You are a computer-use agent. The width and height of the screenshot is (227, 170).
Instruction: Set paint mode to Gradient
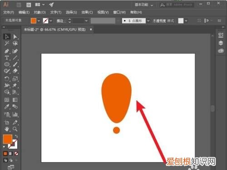[11, 154]
